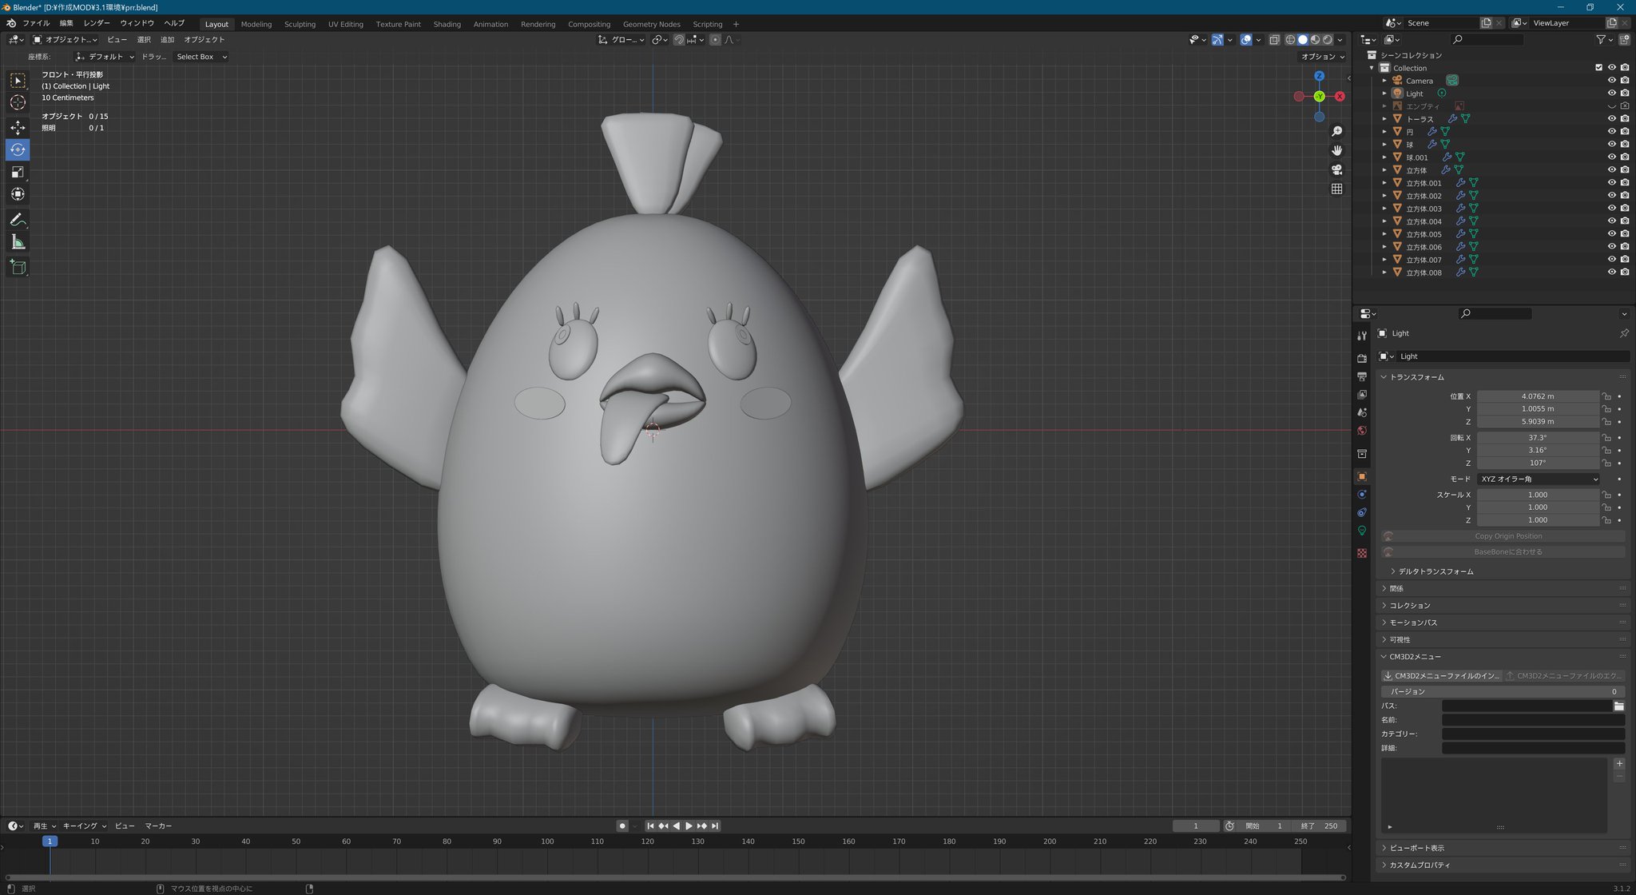
Task: Toggle viewport visibility of トーラス
Action: coord(1611,119)
